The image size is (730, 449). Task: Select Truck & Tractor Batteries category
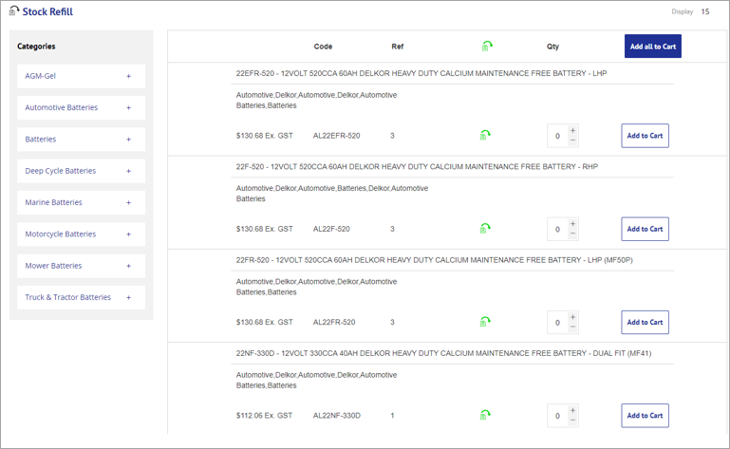click(68, 297)
